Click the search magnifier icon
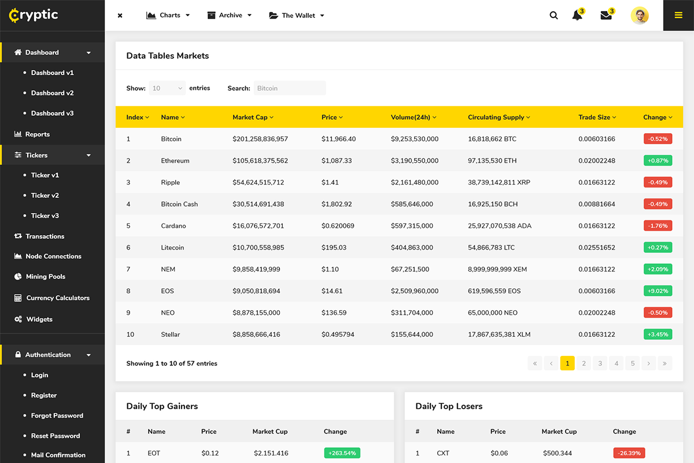This screenshot has height=463, width=694. [x=553, y=16]
